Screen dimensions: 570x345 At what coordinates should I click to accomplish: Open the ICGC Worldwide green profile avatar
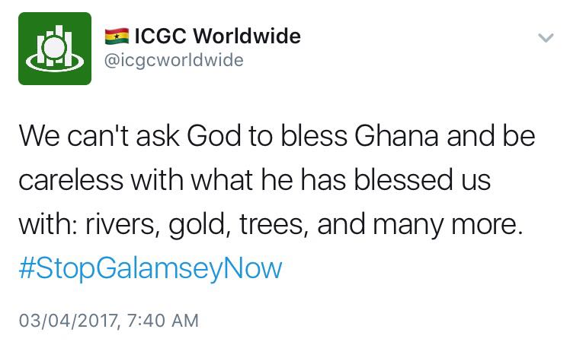tap(55, 49)
